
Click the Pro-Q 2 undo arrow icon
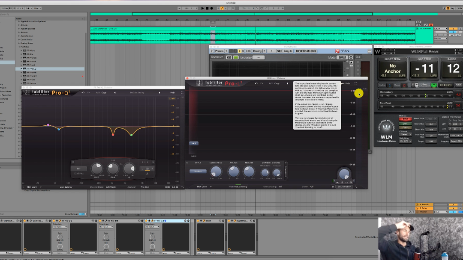click(x=83, y=92)
